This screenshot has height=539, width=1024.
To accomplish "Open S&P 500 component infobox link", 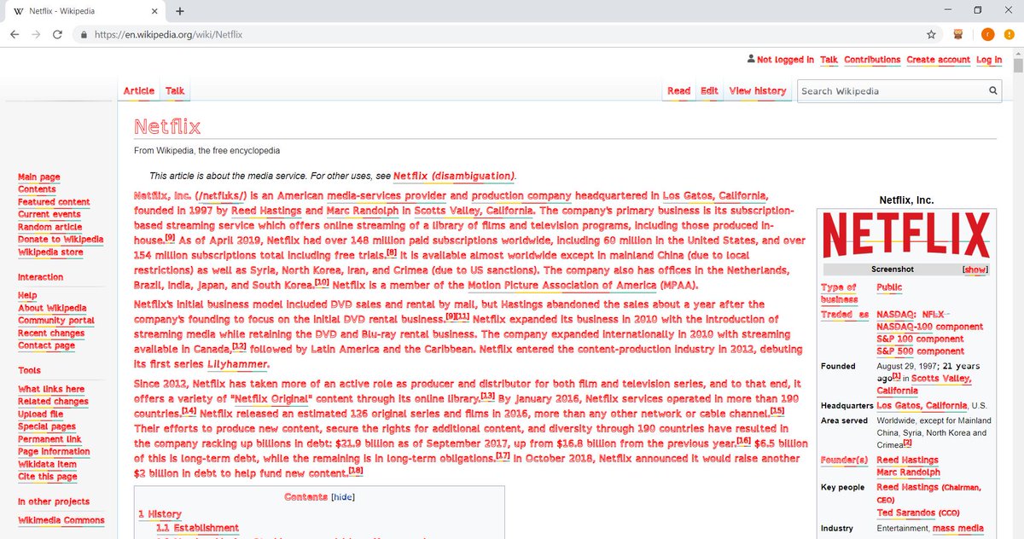I will (920, 351).
